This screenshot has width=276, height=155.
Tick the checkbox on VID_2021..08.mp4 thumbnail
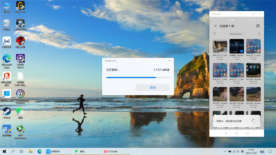pyautogui.click(x=258, y=75)
